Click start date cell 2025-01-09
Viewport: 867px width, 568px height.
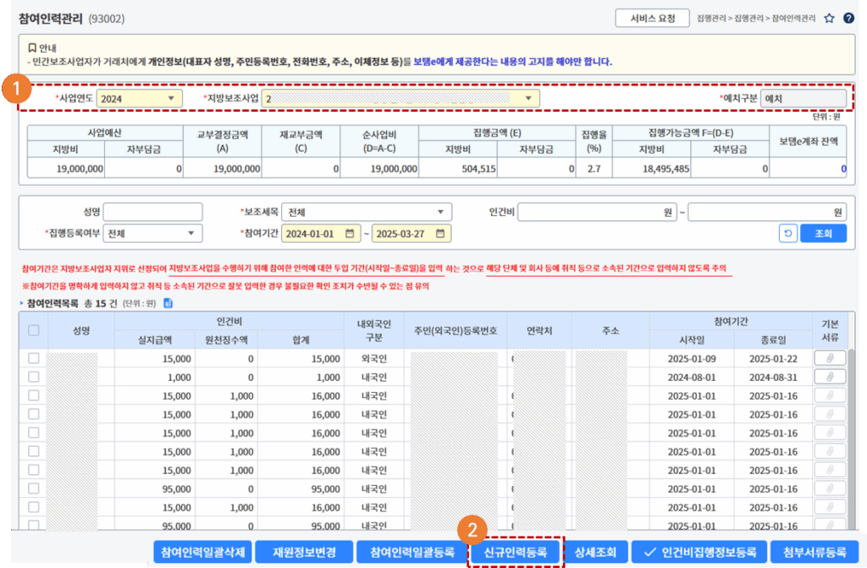(692, 358)
